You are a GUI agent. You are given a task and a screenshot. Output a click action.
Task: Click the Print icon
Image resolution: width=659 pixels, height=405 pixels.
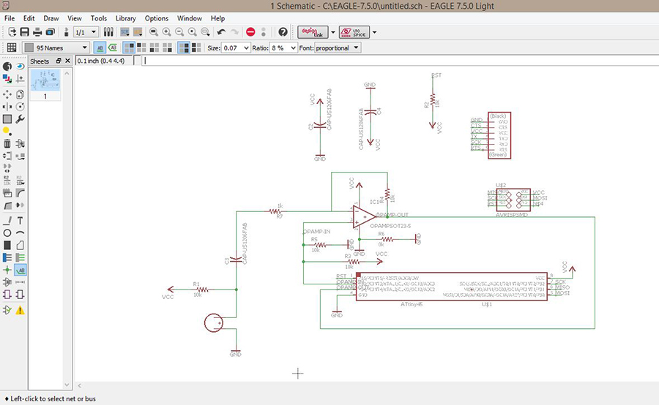click(x=37, y=32)
